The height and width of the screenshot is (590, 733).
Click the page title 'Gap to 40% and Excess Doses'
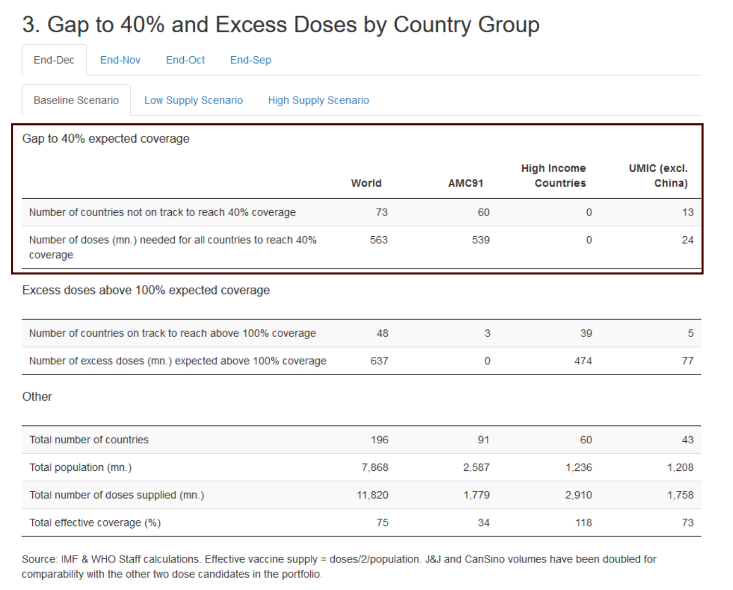pos(281,25)
